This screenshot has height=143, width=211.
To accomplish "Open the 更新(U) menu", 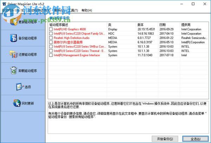I will (59, 10).
